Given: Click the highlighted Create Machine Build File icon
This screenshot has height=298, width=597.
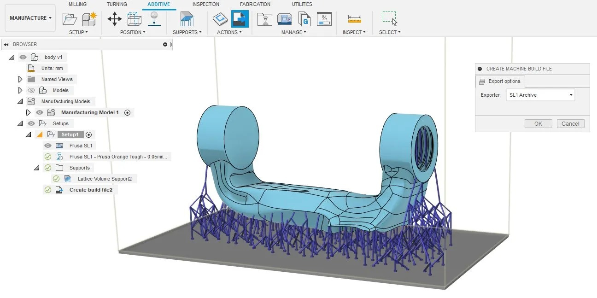Looking at the screenshot, I should (240, 19).
